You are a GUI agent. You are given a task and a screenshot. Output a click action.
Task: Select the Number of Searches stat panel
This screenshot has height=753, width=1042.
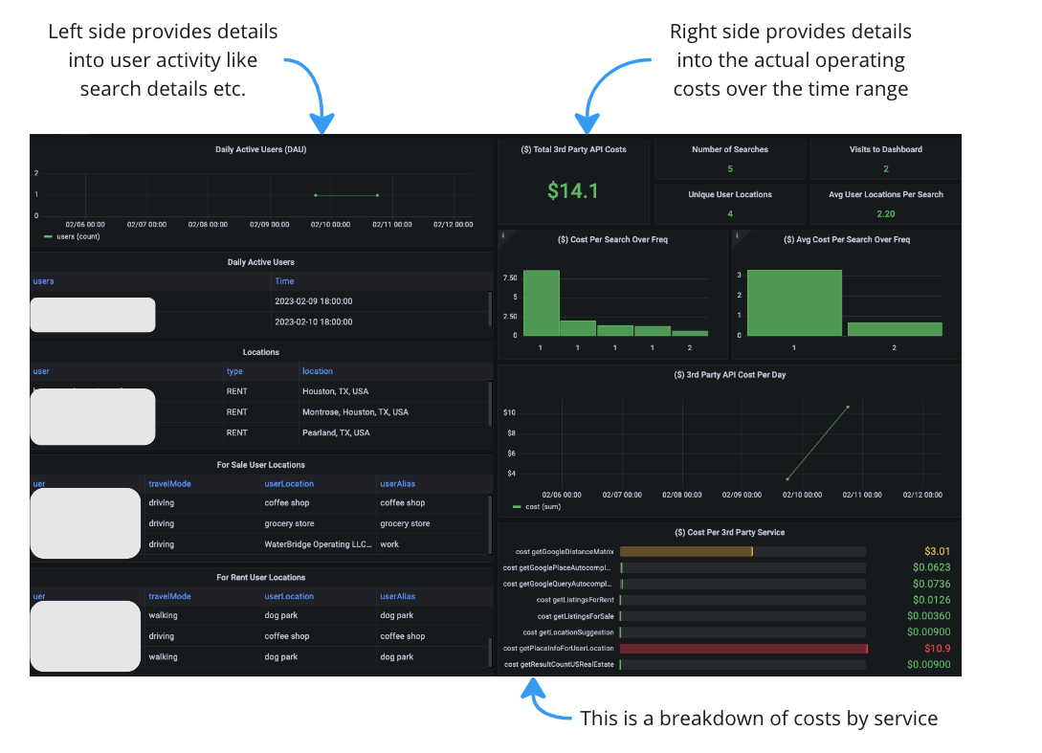pyautogui.click(x=730, y=159)
